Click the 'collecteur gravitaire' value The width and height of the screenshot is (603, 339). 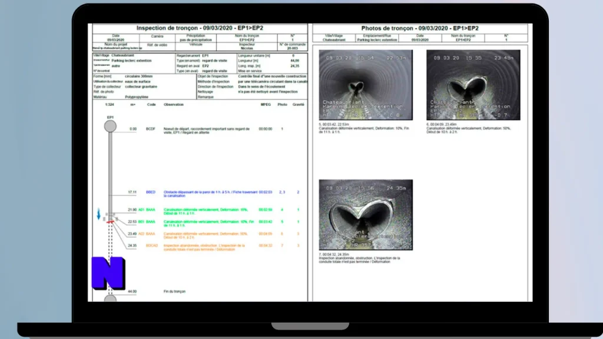(x=141, y=87)
